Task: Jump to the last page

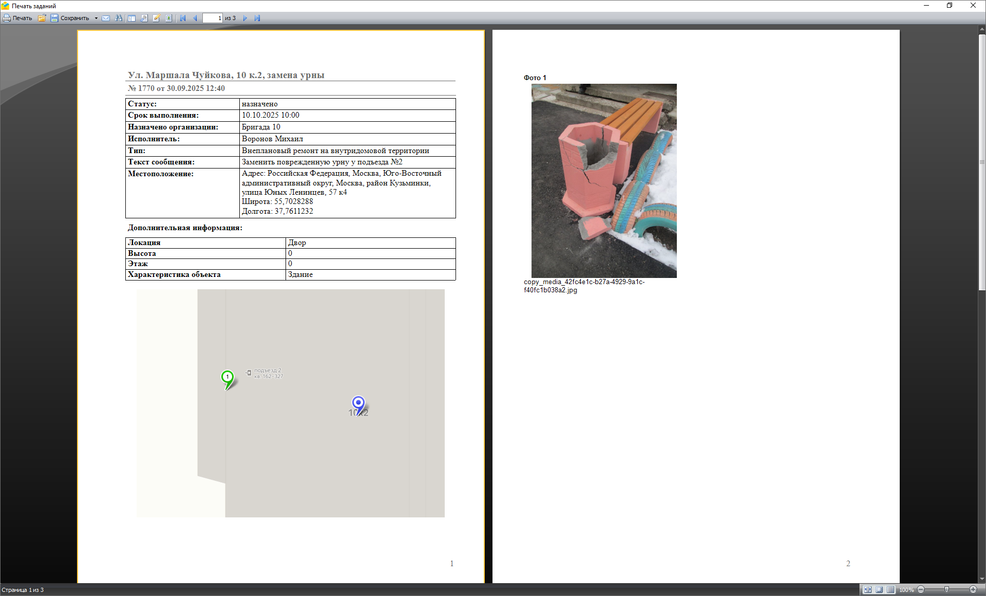Action: coord(257,18)
